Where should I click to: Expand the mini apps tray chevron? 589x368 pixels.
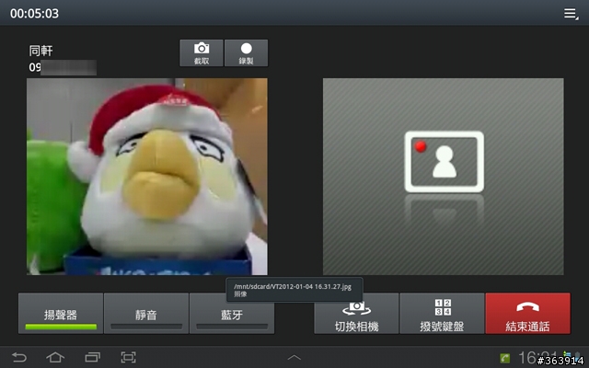point(294,358)
